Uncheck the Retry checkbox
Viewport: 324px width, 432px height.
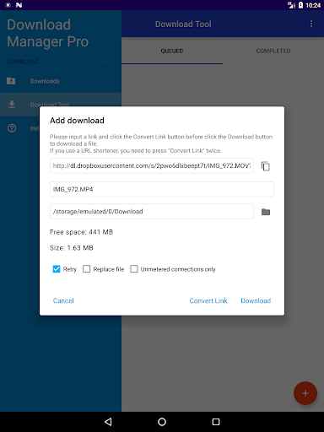[x=57, y=269]
